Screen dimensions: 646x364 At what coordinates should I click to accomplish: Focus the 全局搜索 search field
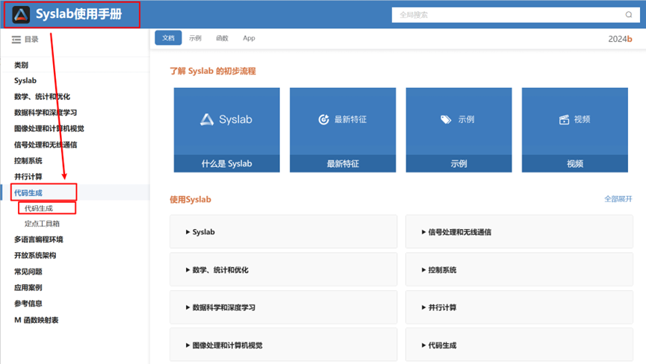516,15
